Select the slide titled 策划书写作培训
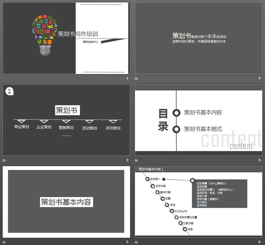265x245 pixels. (66, 38)
